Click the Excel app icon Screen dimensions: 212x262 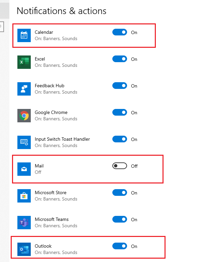24,62
